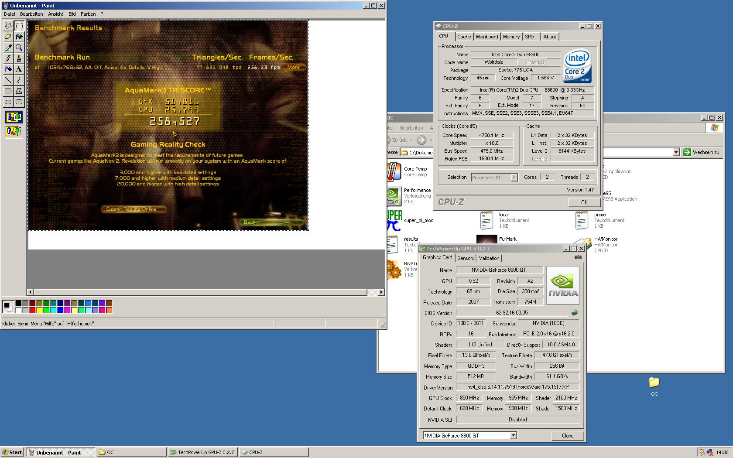This screenshot has width=733, height=458.
Task: Select the Rounded Rectangle tool
Action: [19, 102]
